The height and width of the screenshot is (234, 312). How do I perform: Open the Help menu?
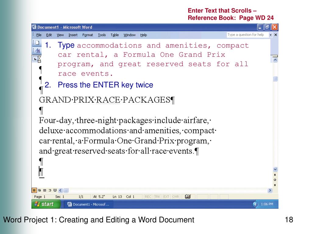(x=143, y=35)
